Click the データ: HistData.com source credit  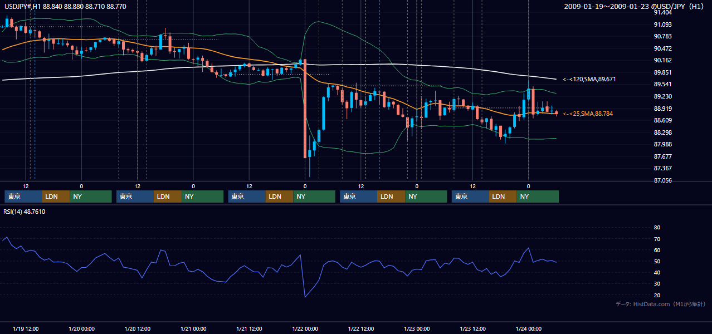coord(661,304)
